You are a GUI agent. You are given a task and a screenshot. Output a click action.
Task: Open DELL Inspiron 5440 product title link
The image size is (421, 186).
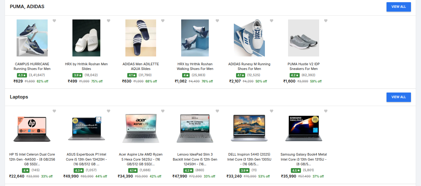[249, 159]
